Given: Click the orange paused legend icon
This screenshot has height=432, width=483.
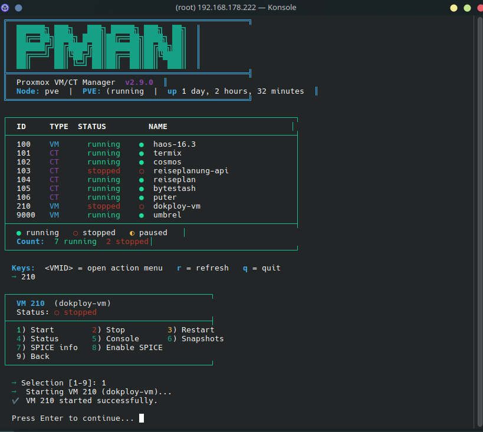Looking at the screenshot, I should coord(132,233).
